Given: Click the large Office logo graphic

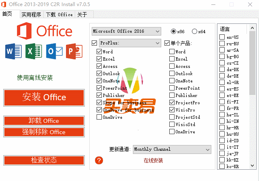Looking at the screenshot, I should 44,31.
